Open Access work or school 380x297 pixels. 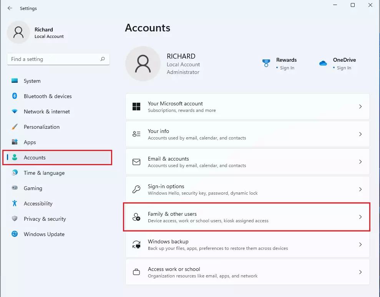247,272
